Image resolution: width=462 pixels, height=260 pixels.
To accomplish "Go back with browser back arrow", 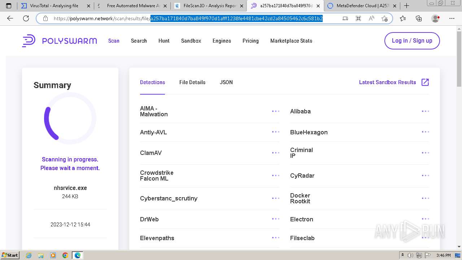I will click(10, 18).
